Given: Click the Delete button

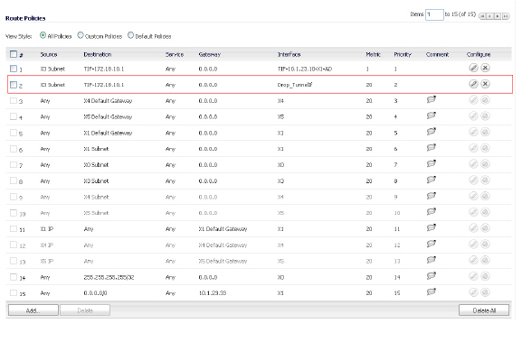Looking at the screenshot, I should pos(85,310).
